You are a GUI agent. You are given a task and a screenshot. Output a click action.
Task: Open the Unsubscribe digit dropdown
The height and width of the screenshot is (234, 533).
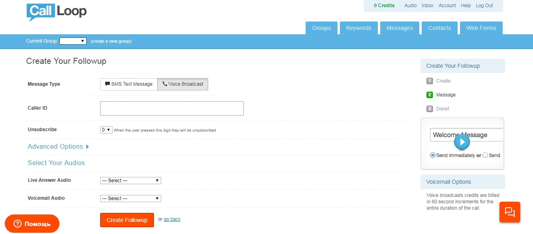tap(106, 130)
